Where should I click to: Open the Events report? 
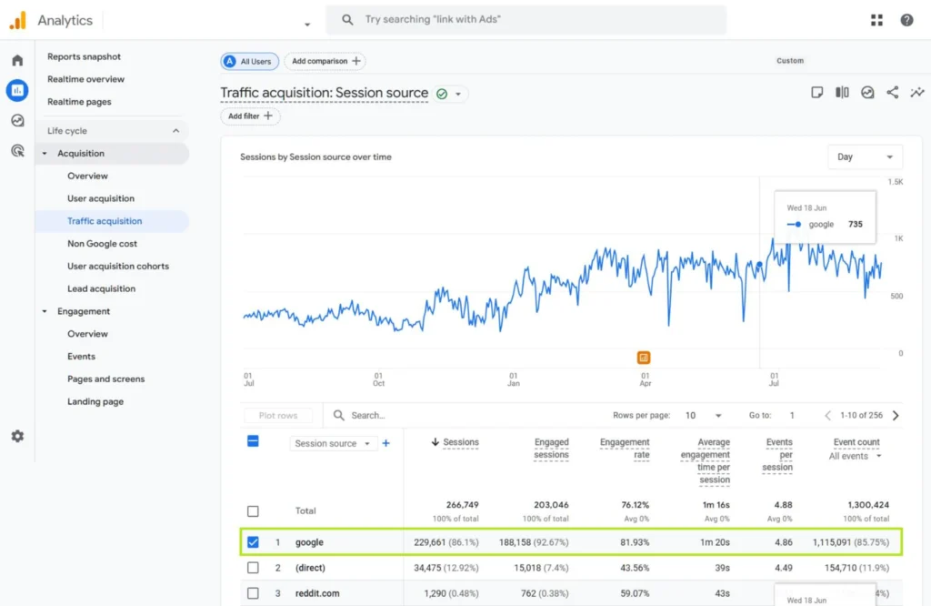[x=81, y=357]
